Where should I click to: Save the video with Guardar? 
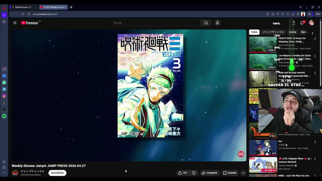click(230, 173)
